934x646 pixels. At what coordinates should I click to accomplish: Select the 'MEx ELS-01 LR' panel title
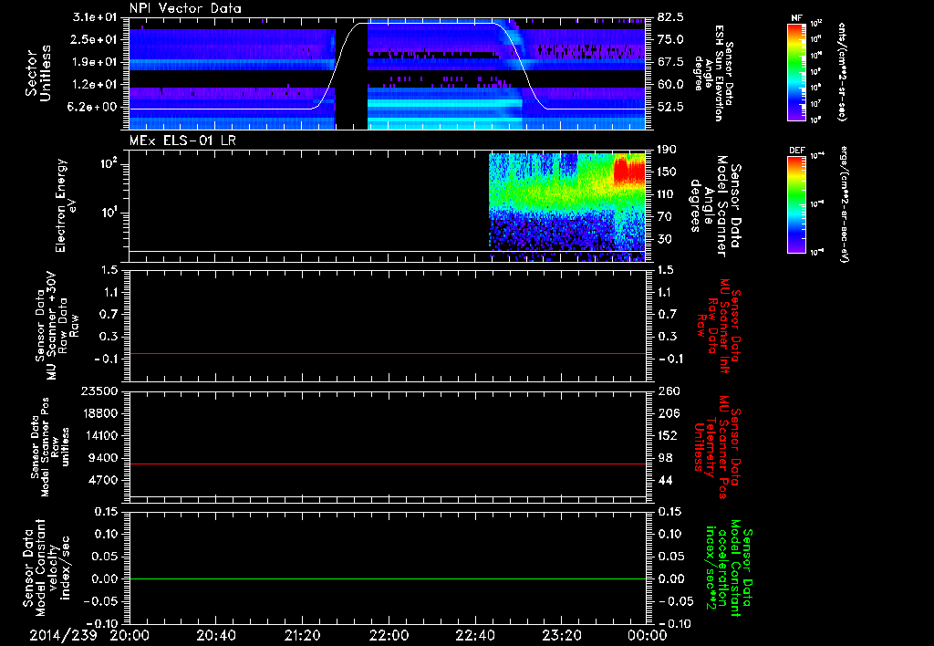coord(182,141)
